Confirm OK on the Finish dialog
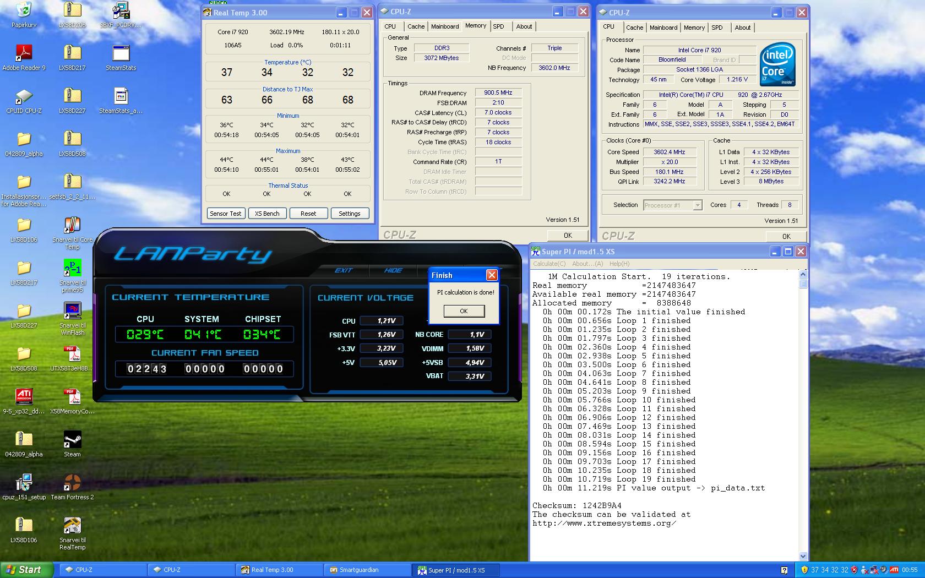Screen dimensions: 925x578 pos(464,311)
